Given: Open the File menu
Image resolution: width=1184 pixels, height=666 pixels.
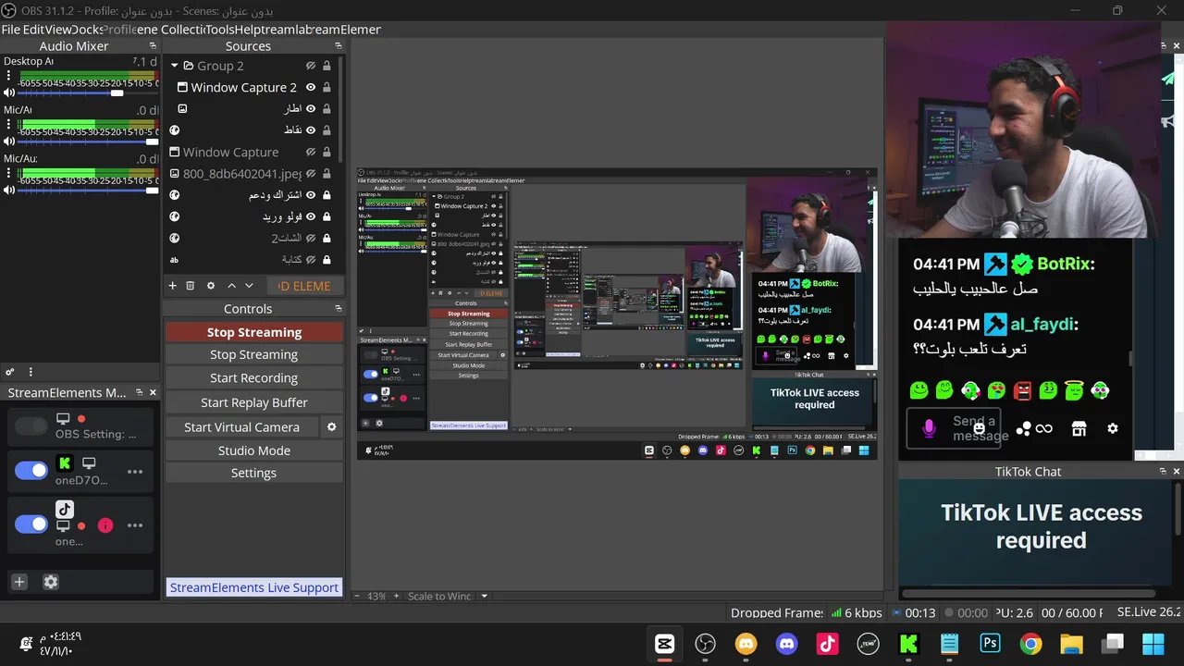Looking at the screenshot, I should pyautogui.click(x=10, y=30).
